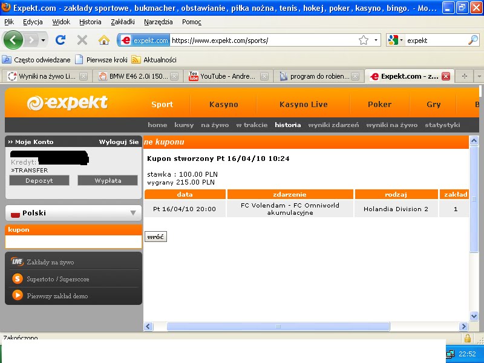This screenshot has height=363, width=484.
Task: Focus the expekt search input field
Action: tap(436, 41)
